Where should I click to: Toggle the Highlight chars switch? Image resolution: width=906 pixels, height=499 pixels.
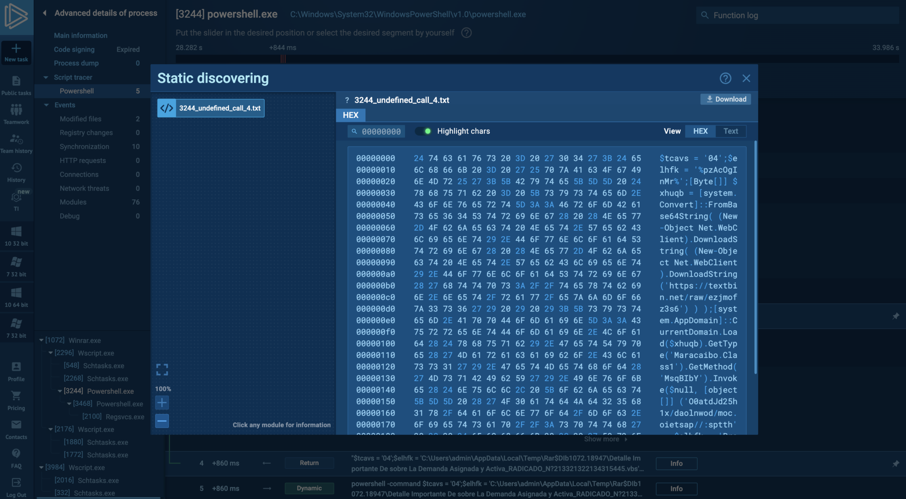tap(424, 131)
